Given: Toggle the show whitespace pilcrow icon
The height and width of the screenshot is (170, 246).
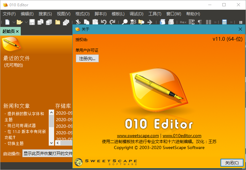Looking at the screenshot, I should (x=200, y=22).
